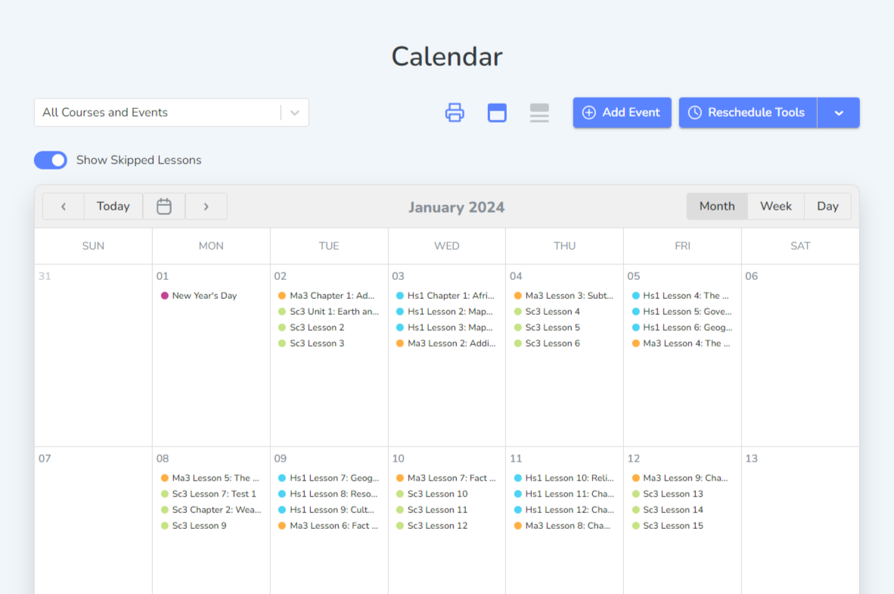Open Ma3 Lesson 9: Cha... event
The width and height of the screenshot is (894, 594).
680,478
